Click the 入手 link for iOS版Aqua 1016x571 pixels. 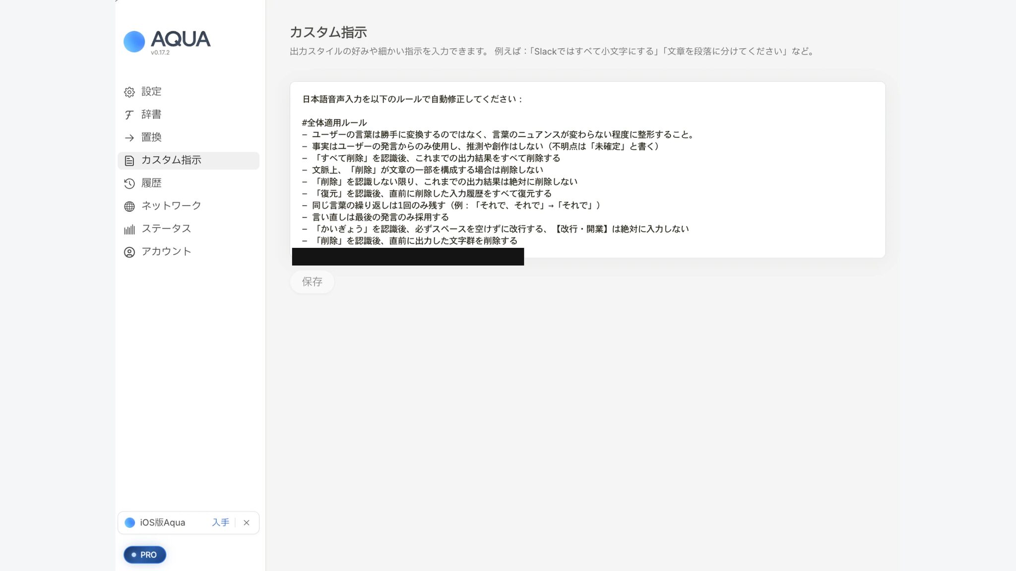coord(220,522)
